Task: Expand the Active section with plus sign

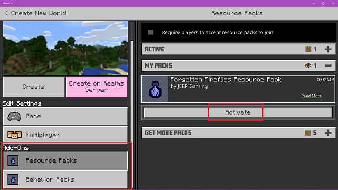Action: tap(328, 49)
